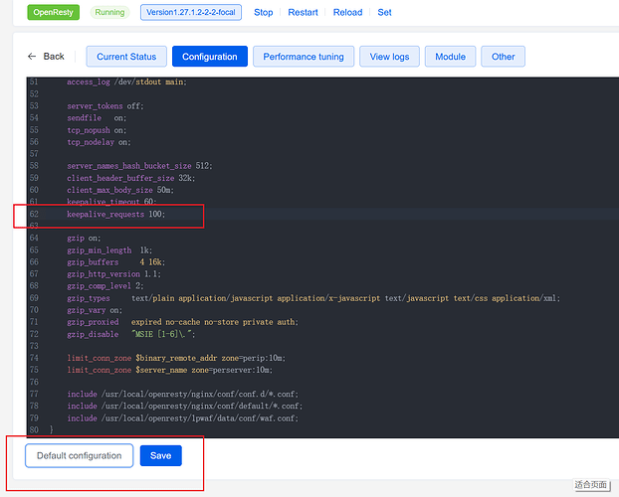Click the Back text label
Screen dimensions: 619x497
[54, 57]
